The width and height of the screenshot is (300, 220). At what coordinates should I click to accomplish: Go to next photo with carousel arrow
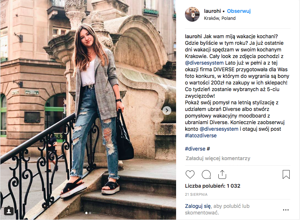(167, 110)
